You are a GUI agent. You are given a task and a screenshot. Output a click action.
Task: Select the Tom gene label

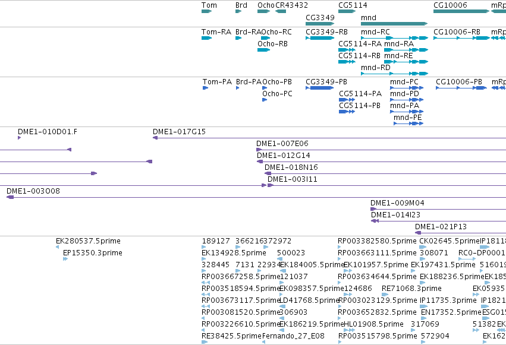[209, 5]
